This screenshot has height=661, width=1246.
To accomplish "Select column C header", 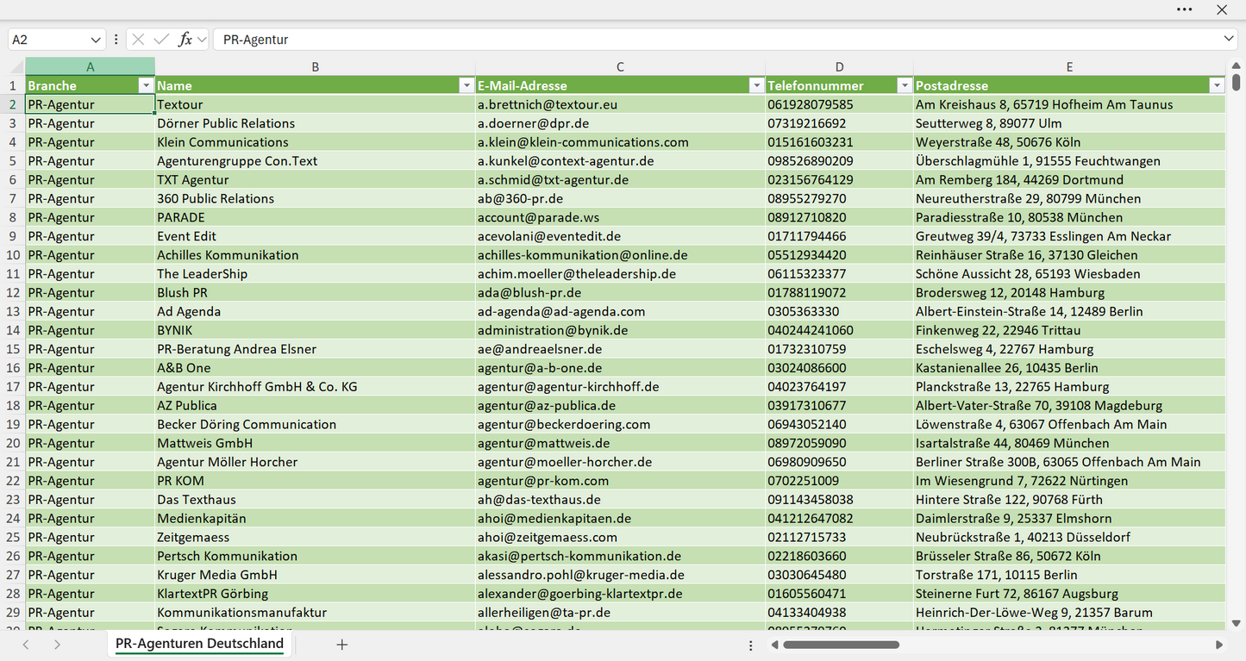I will click(620, 66).
